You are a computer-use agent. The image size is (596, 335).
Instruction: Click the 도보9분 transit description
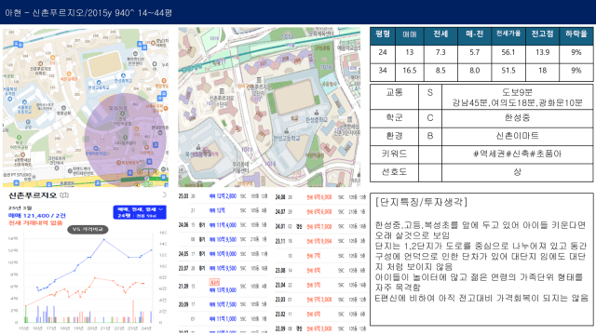(x=517, y=92)
